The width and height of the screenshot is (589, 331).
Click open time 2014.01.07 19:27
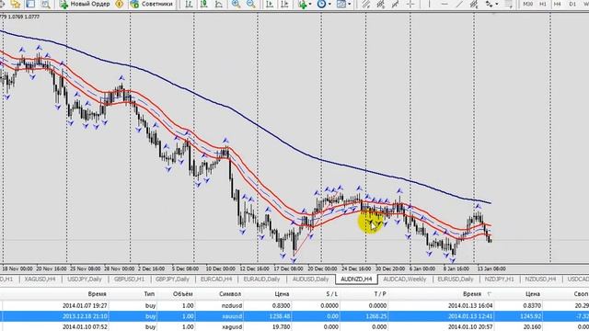tap(85, 306)
